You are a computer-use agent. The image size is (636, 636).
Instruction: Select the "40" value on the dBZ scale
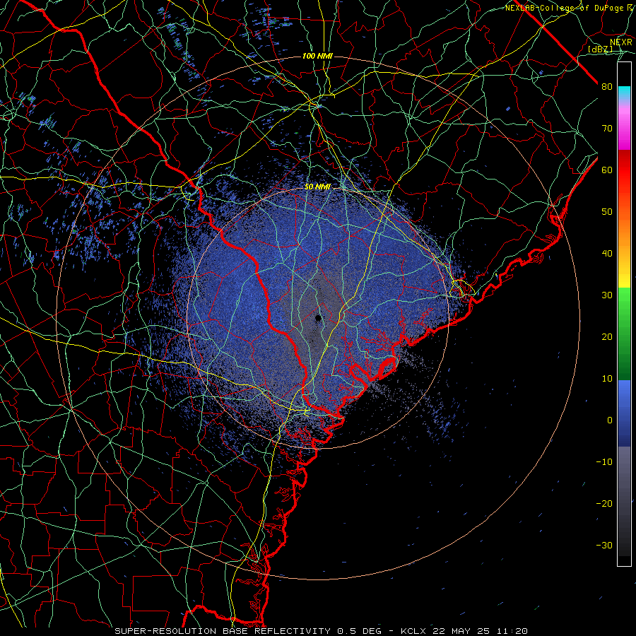[x=607, y=254]
